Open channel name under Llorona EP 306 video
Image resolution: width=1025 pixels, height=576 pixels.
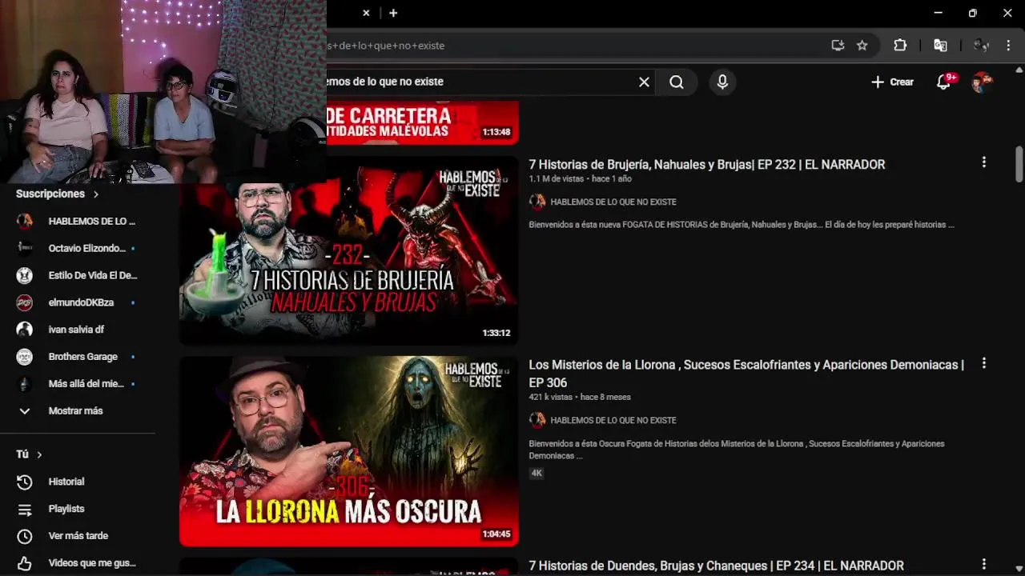coord(613,420)
